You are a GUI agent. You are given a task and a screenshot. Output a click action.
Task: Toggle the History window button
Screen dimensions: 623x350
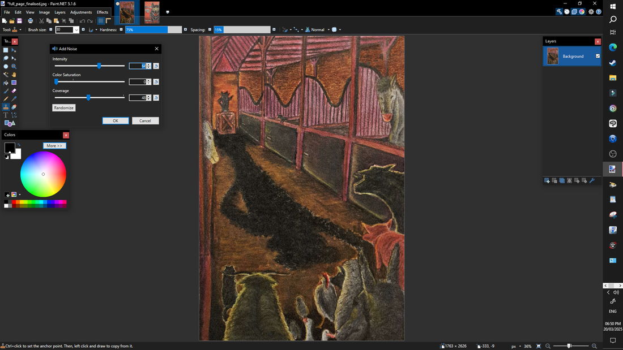point(566,12)
